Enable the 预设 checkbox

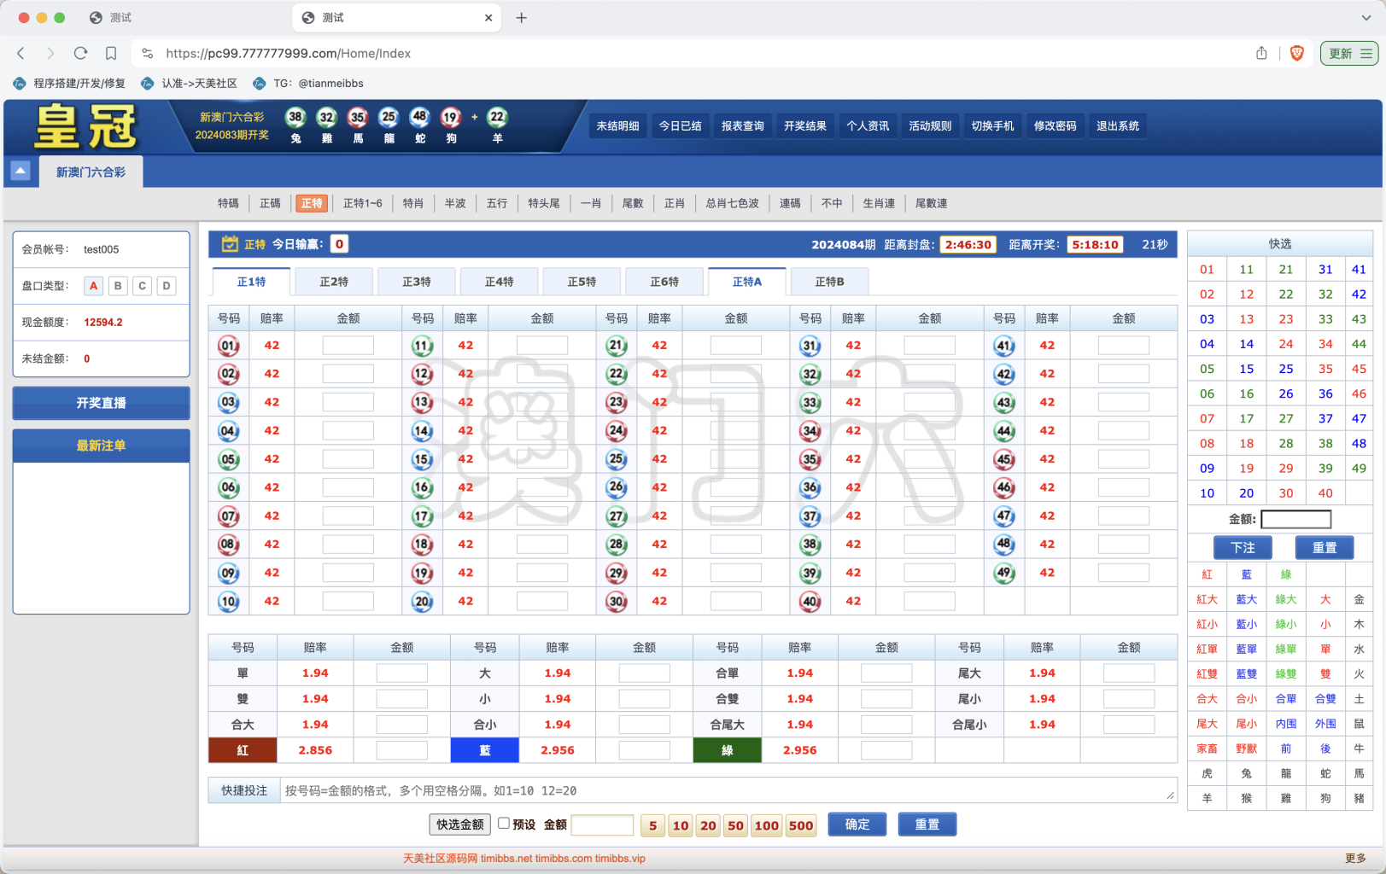pyautogui.click(x=504, y=824)
